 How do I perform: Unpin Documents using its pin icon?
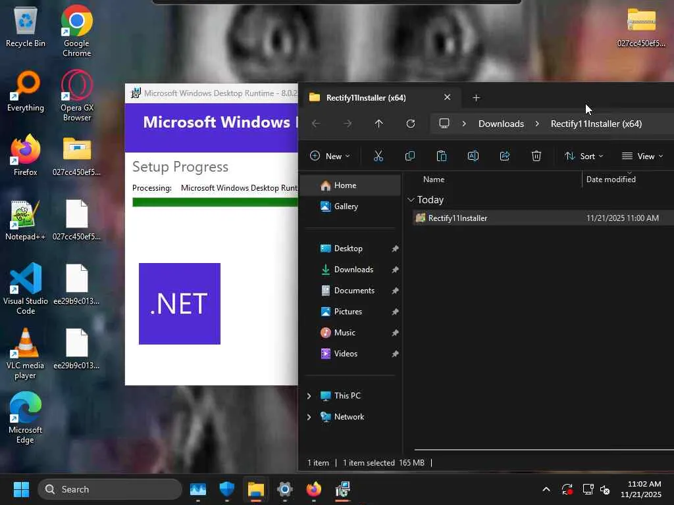point(395,291)
